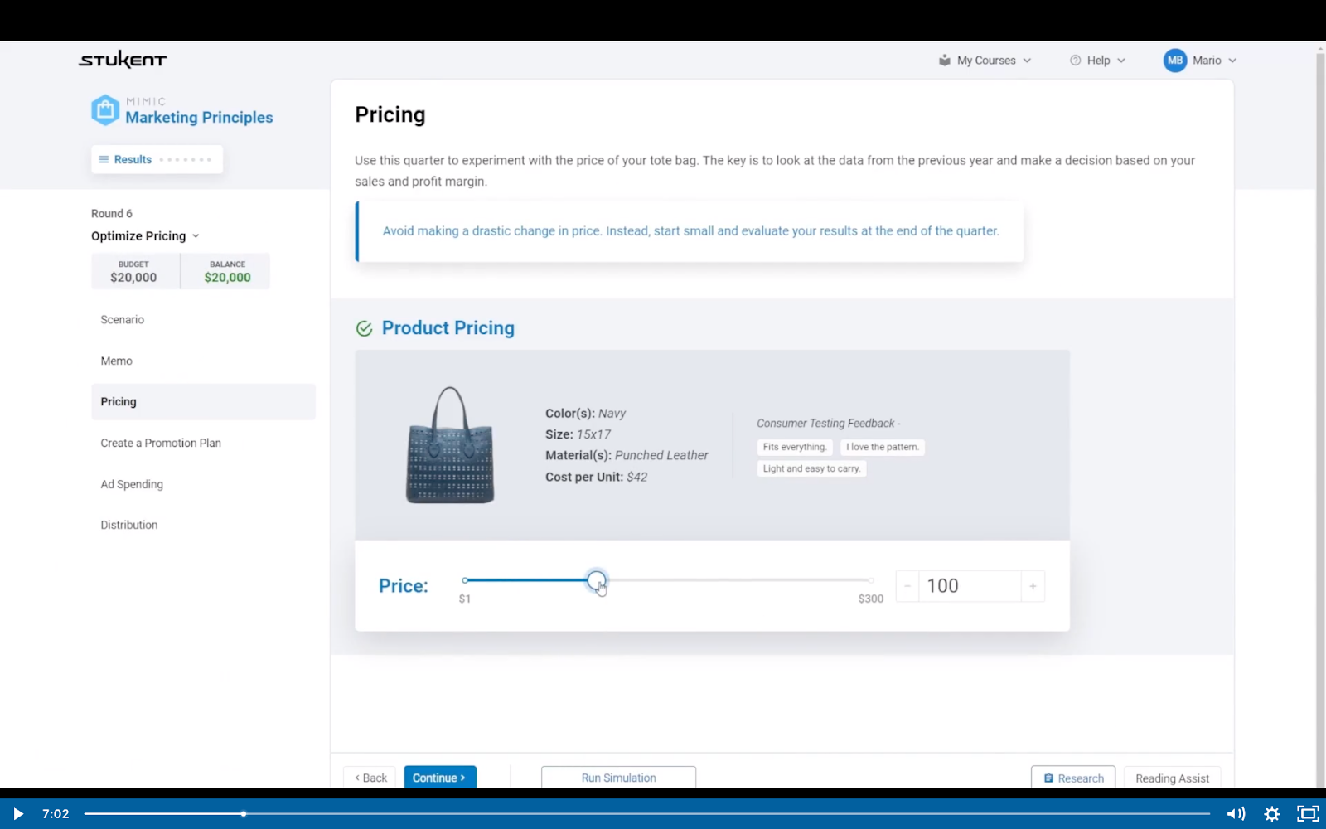Viewport: 1326px width, 829px height.
Task: Click the My Courses apple icon
Action: click(944, 61)
